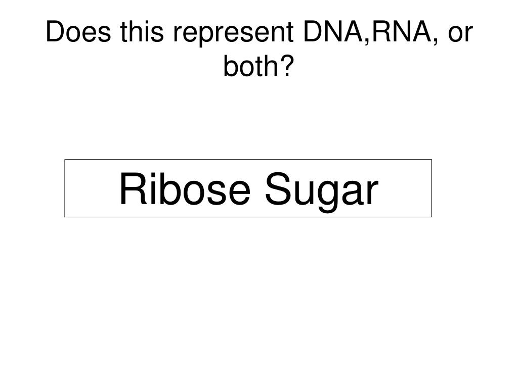The height and width of the screenshot is (388, 518).
Task: Click the title's final word or
Action: [x=460, y=34]
